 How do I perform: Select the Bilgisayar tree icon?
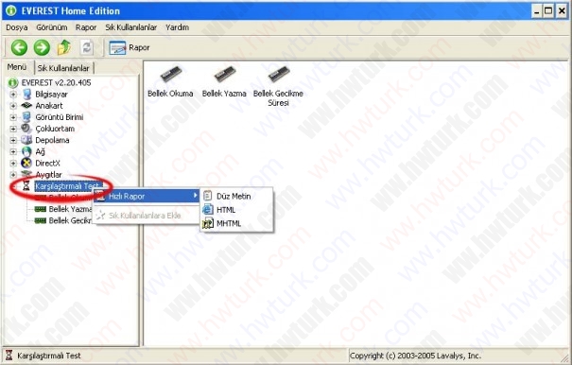pos(26,95)
